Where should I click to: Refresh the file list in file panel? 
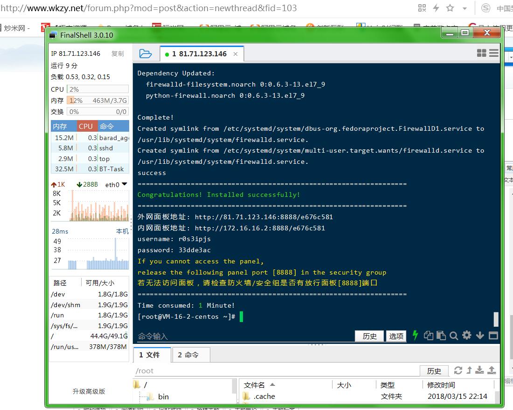458,370
